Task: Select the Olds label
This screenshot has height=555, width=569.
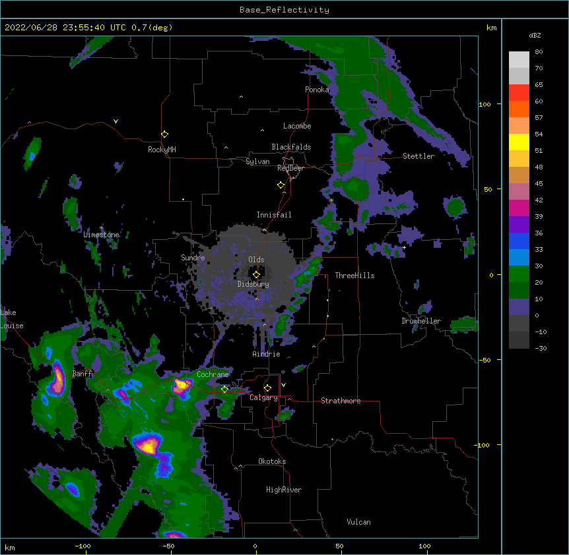Action: tap(256, 260)
